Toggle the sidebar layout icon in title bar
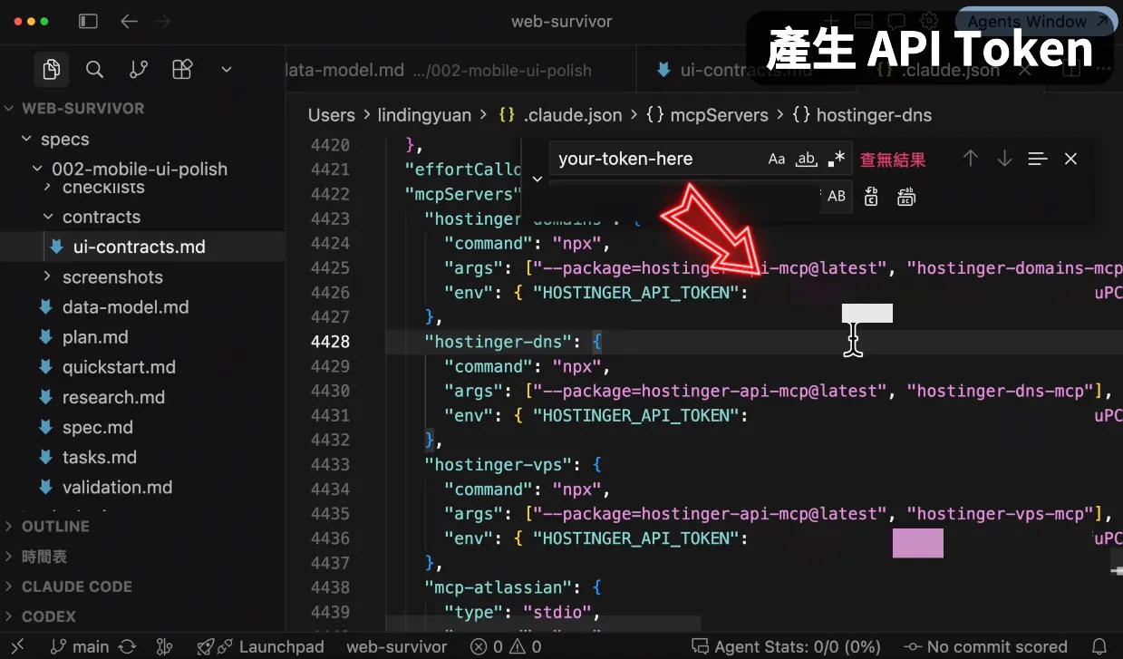1123x659 pixels. tap(88, 21)
